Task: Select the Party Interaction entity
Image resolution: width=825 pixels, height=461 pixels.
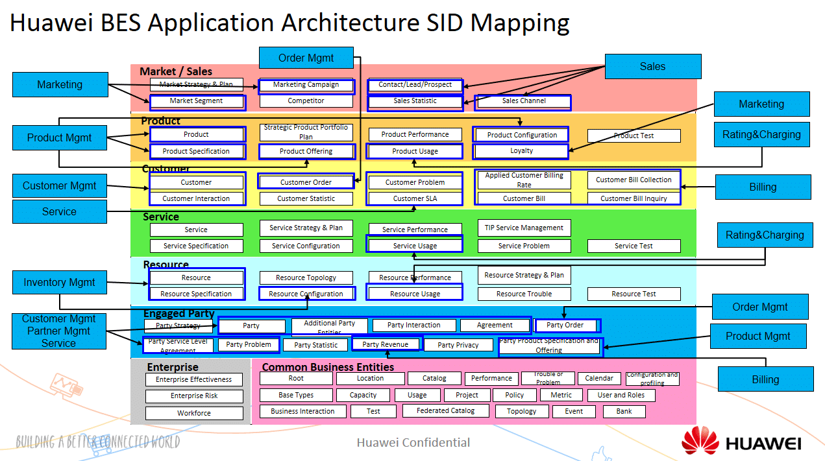Action: coord(414,325)
